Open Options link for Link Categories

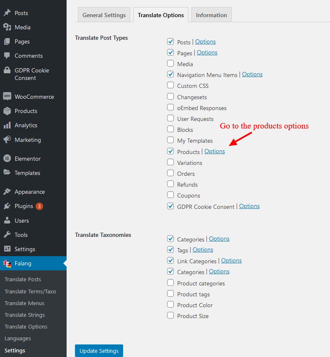click(x=232, y=261)
